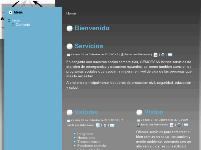
Task: Click the 'Integridad' list item
Action: [85, 134]
